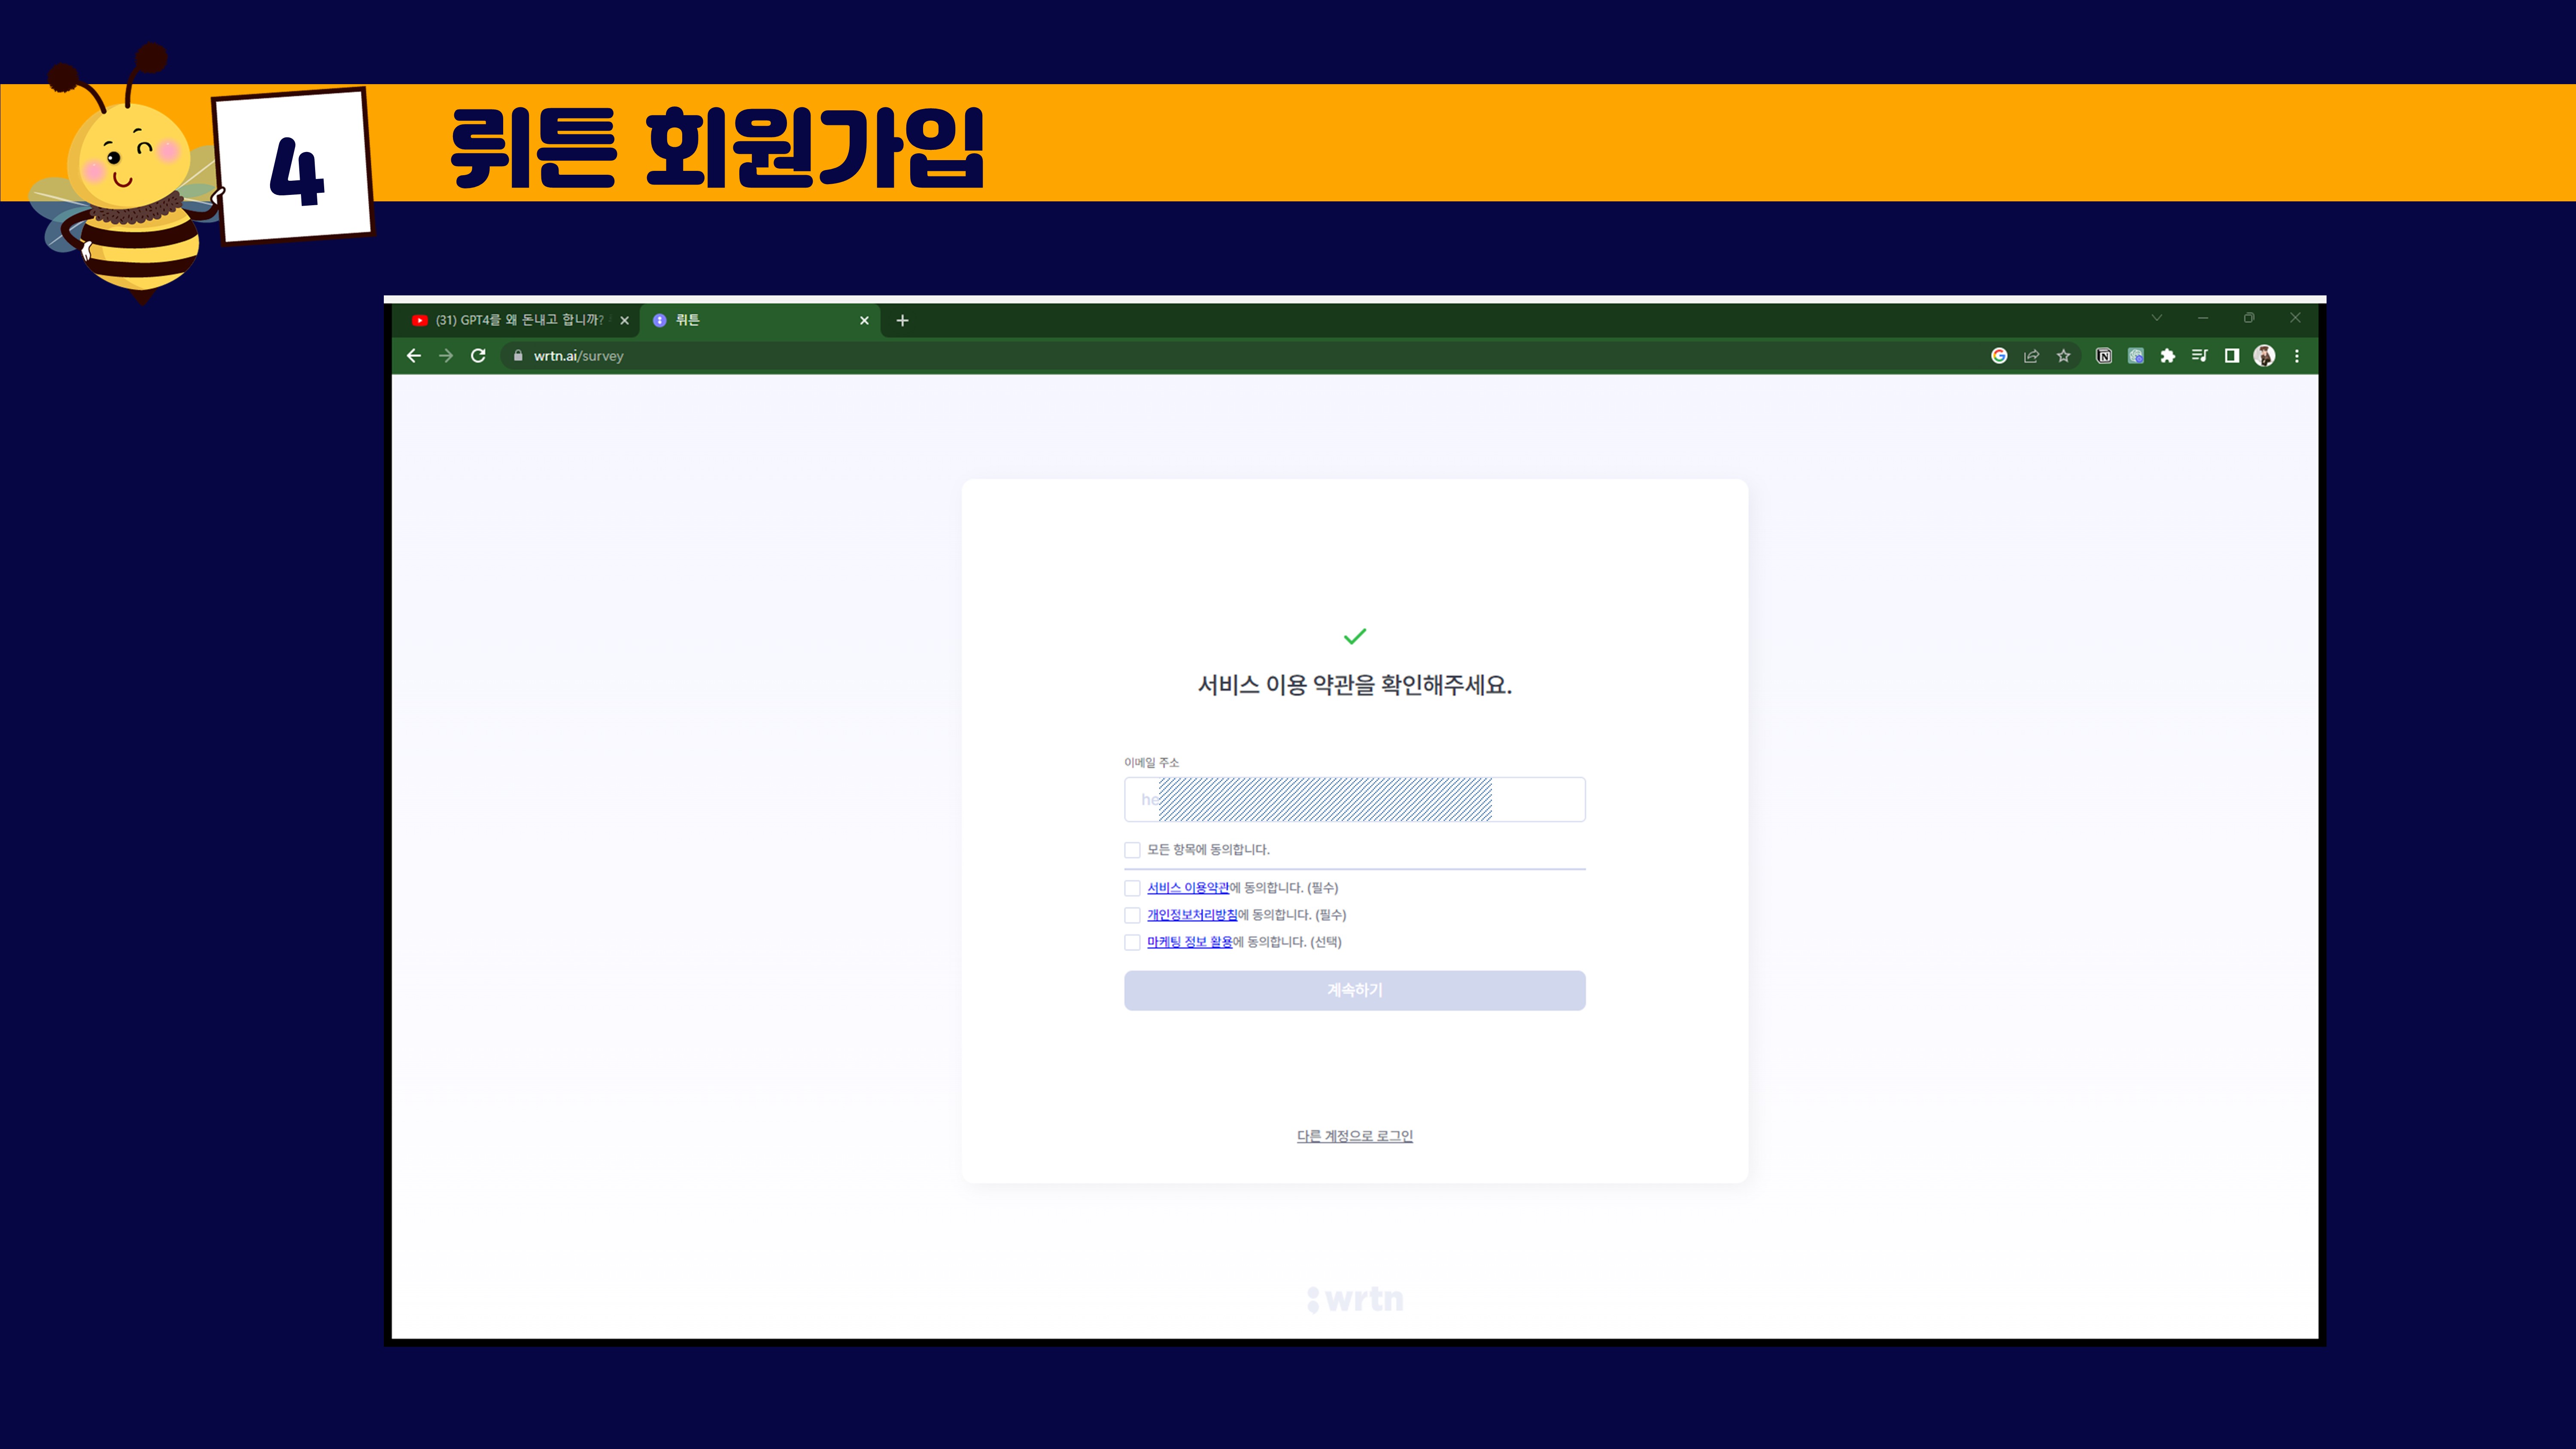Bookmark this page with the star
Image resolution: width=2576 pixels, height=1449 pixels.
click(2063, 356)
